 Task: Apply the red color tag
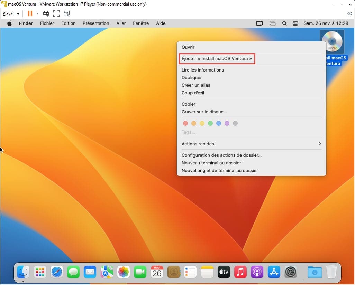pos(185,123)
